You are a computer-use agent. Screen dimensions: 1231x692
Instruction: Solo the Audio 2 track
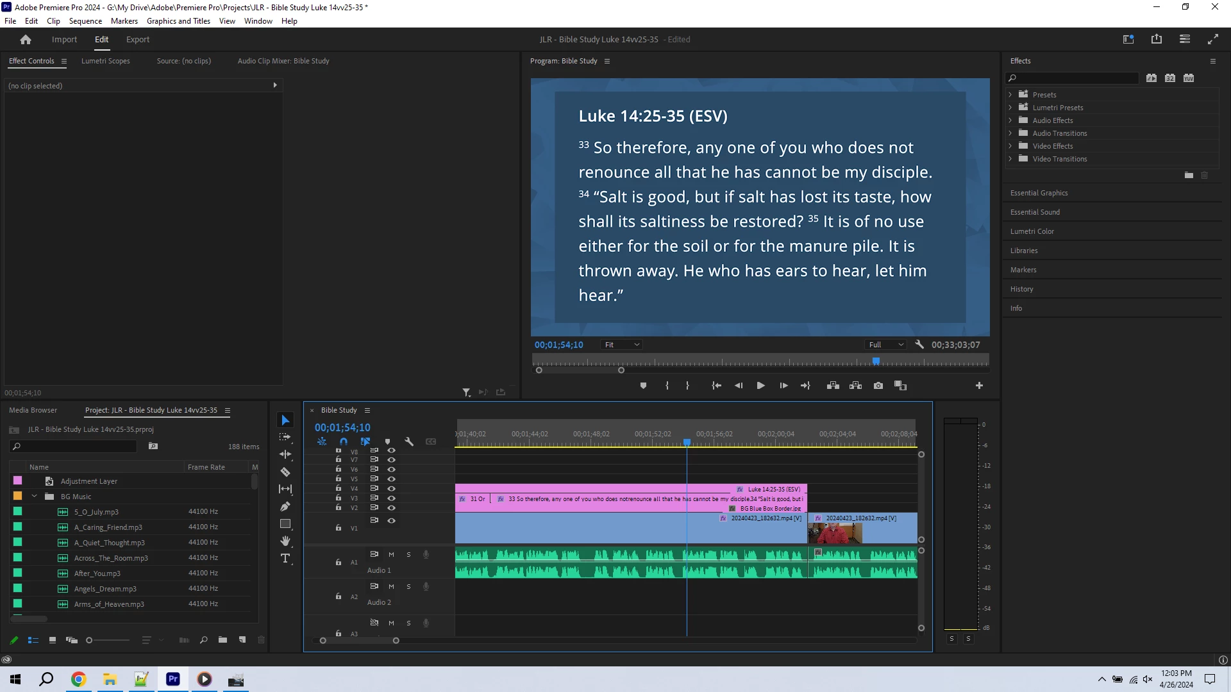pyautogui.click(x=408, y=586)
